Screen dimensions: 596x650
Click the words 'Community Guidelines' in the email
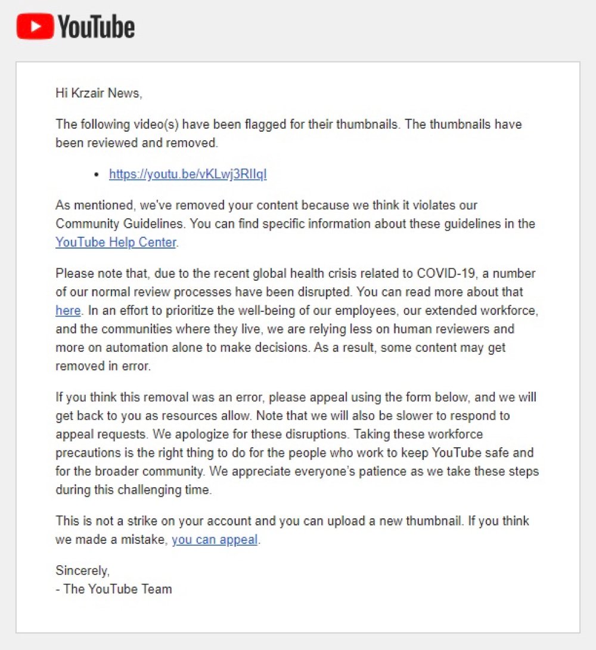pyautogui.click(x=120, y=224)
